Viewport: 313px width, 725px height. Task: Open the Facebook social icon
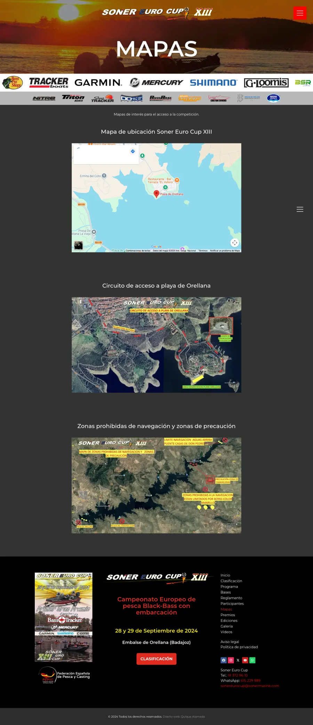tap(224, 660)
